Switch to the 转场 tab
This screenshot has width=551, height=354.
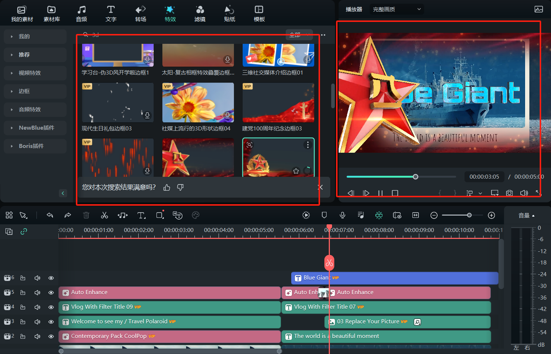coord(140,14)
